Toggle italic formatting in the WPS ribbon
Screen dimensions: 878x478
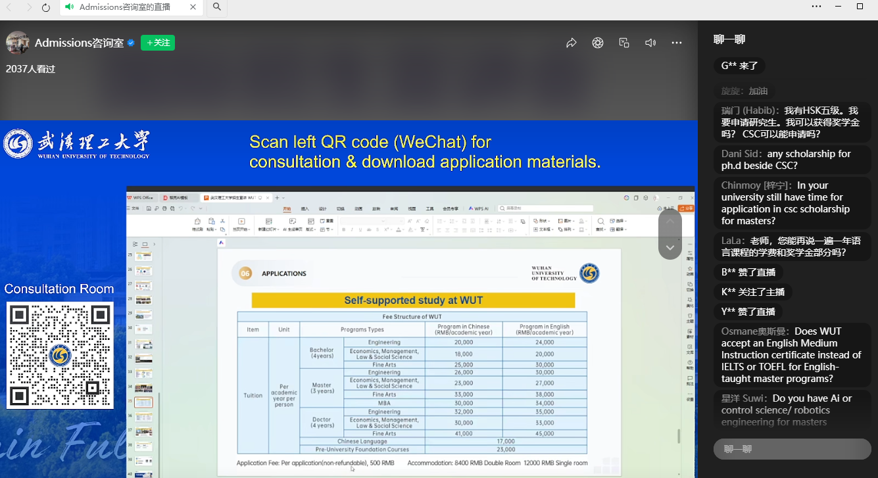[x=351, y=229]
